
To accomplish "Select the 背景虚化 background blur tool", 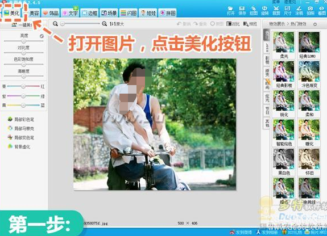I will tap(19, 146).
